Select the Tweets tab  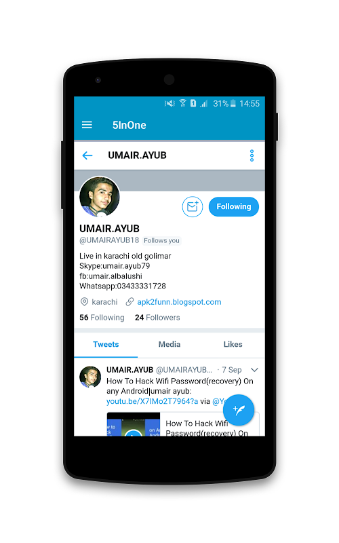point(106,344)
